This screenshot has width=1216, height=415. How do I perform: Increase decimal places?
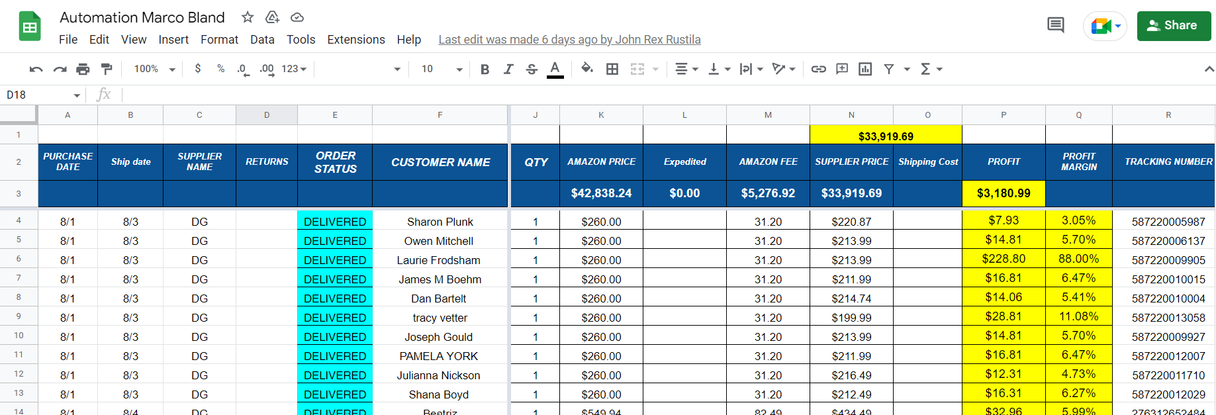coord(267,69)
